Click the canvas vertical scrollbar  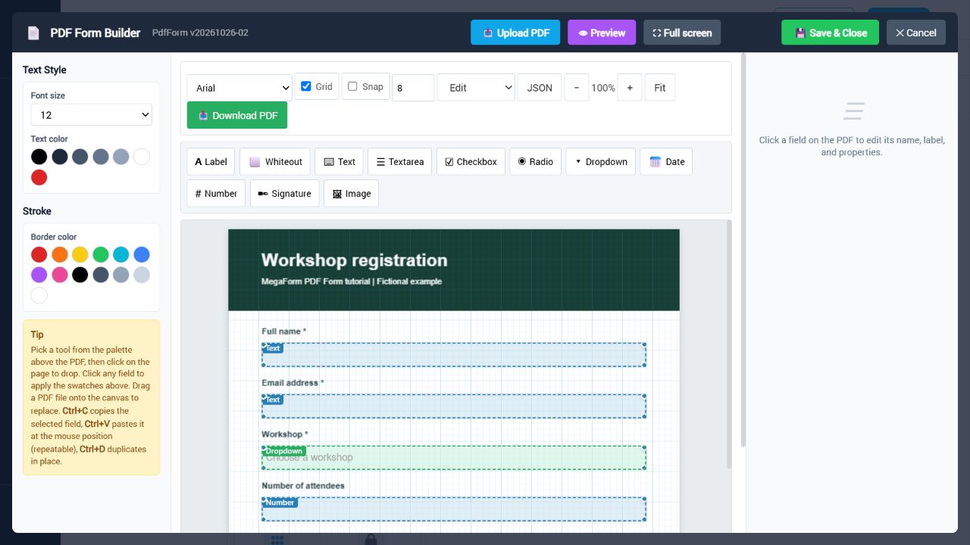(x=730, y=344)
